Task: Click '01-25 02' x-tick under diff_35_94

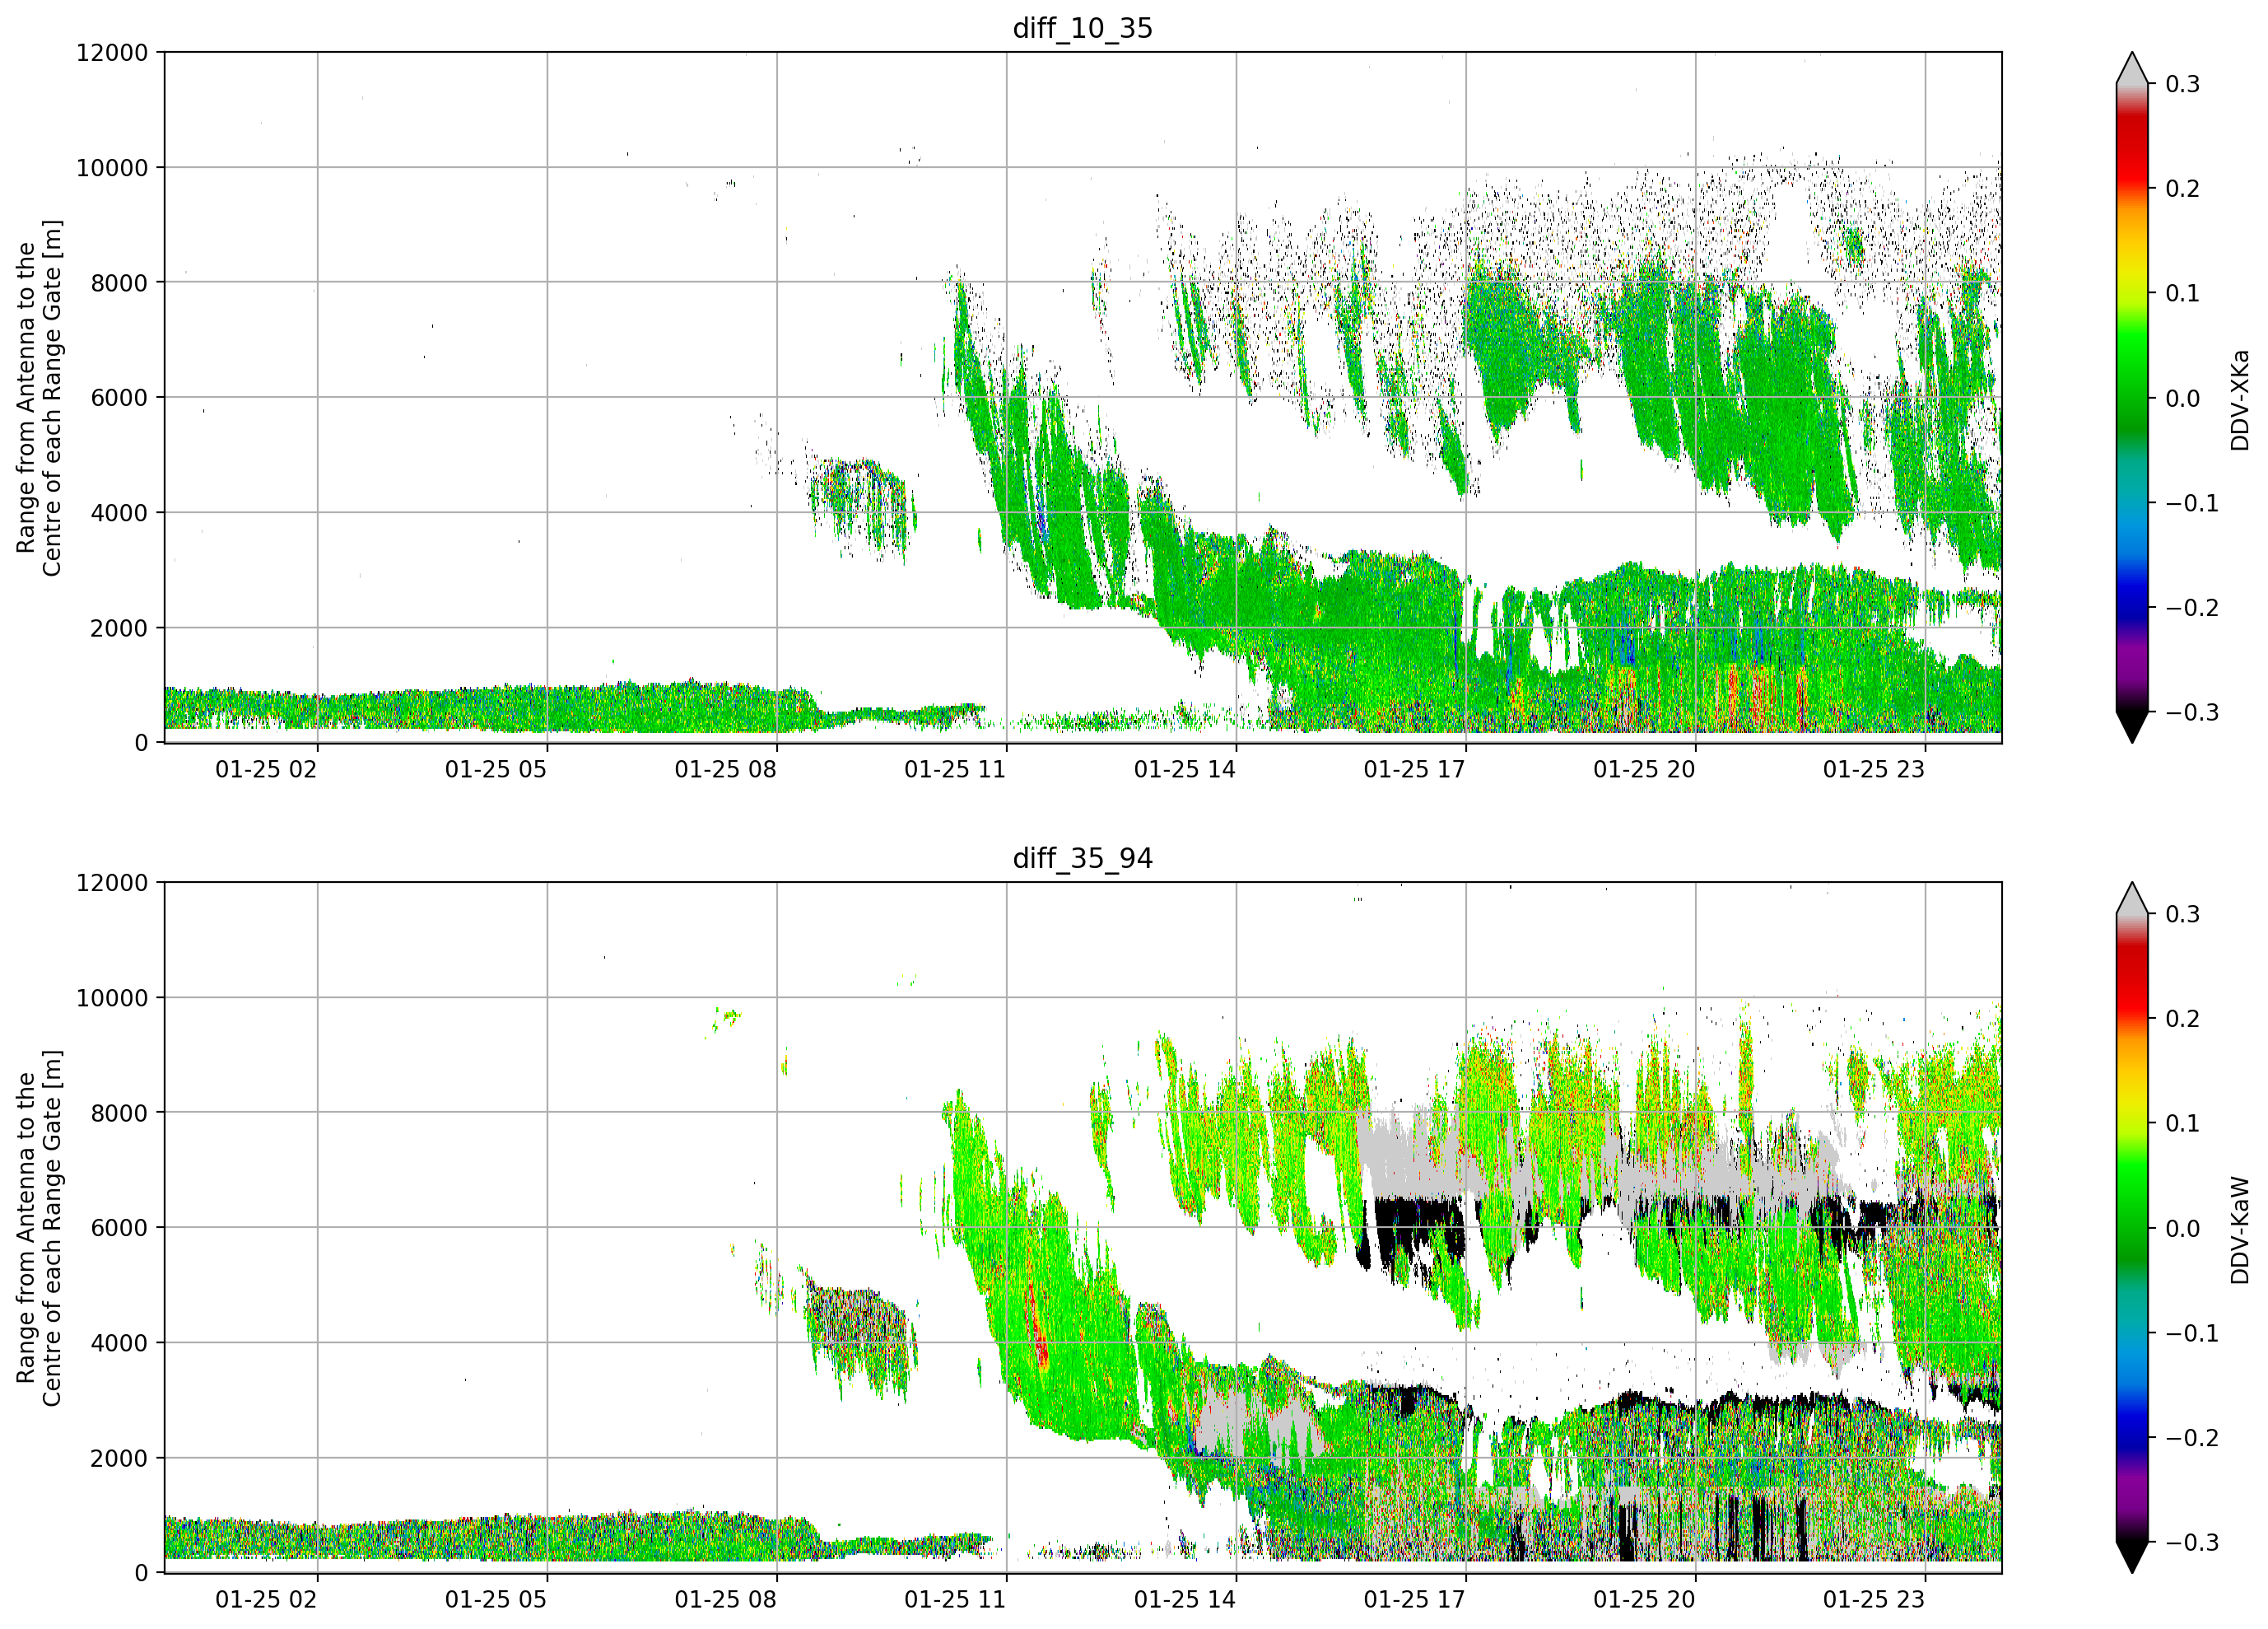Action: click(266, 1600)
